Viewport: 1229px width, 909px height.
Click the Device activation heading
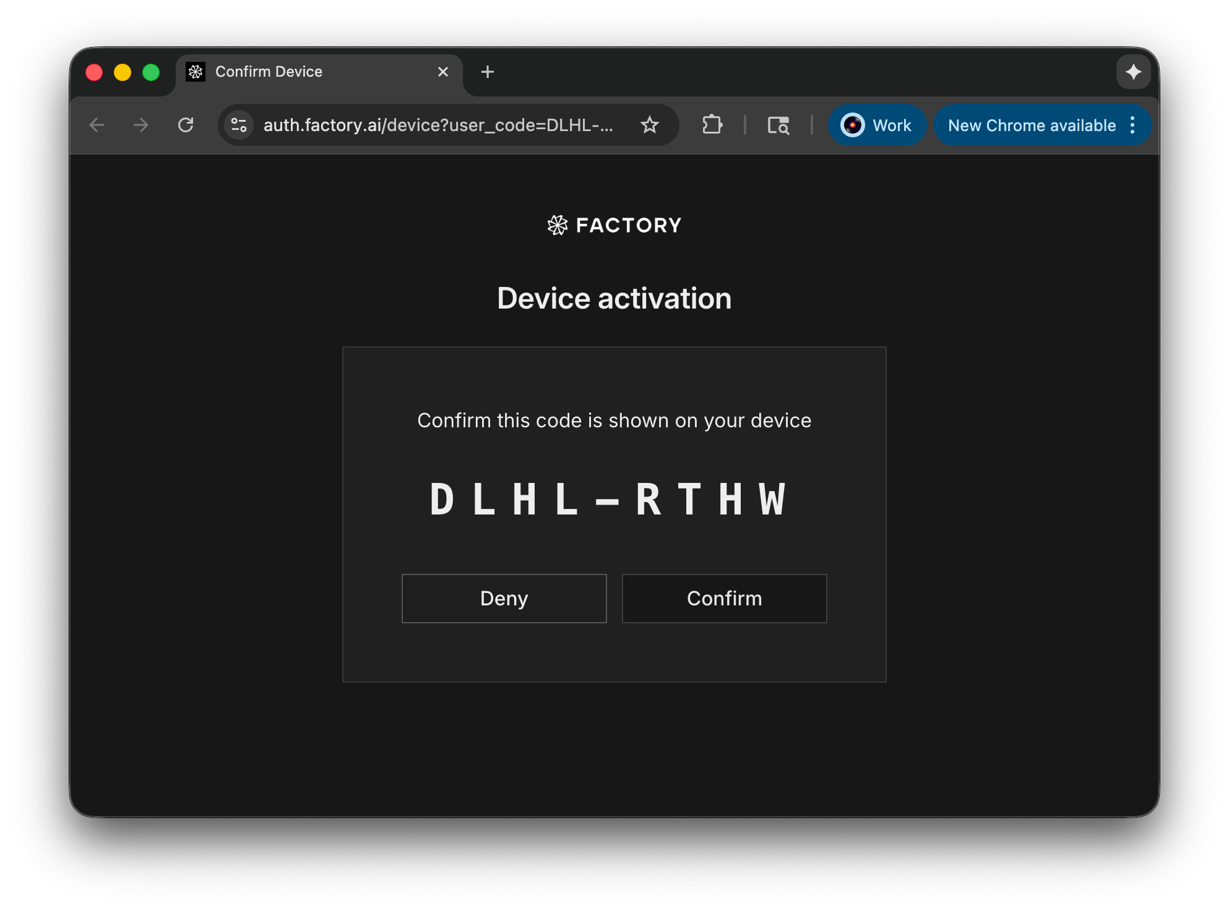(x=614, y=299)
